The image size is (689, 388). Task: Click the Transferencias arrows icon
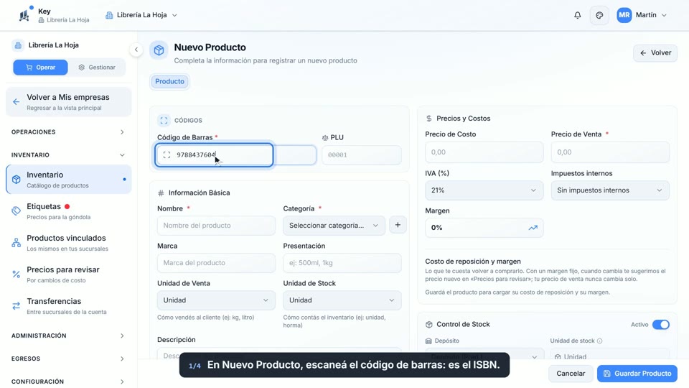pos(17,306)
